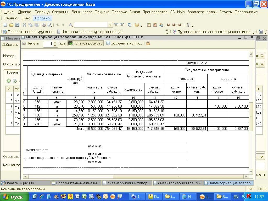Open Путеводитель по демонстрационной базе

(x=212, y=32)
